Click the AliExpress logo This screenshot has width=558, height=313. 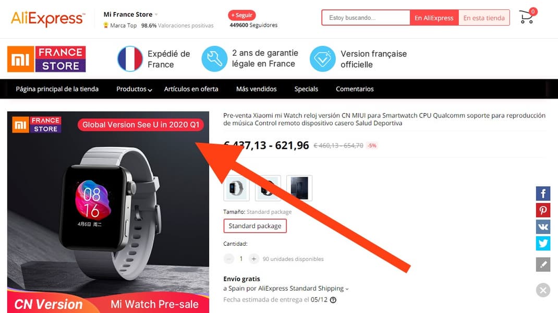(x=48, y=18)
